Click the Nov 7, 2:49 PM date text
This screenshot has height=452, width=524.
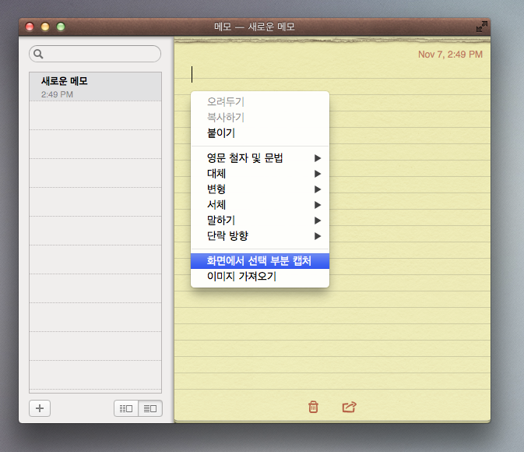pos(450,55)
